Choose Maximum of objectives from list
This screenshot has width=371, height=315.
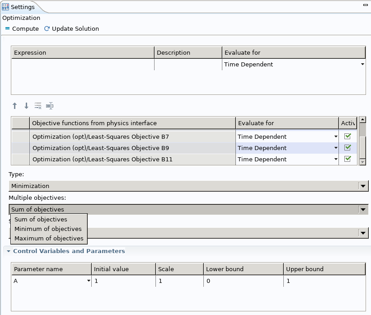point(49,238)
